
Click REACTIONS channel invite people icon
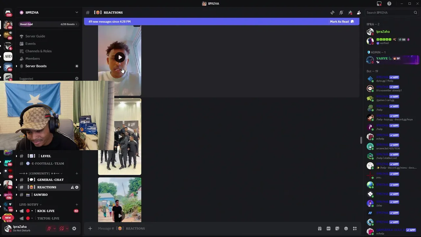click(72, 187)
